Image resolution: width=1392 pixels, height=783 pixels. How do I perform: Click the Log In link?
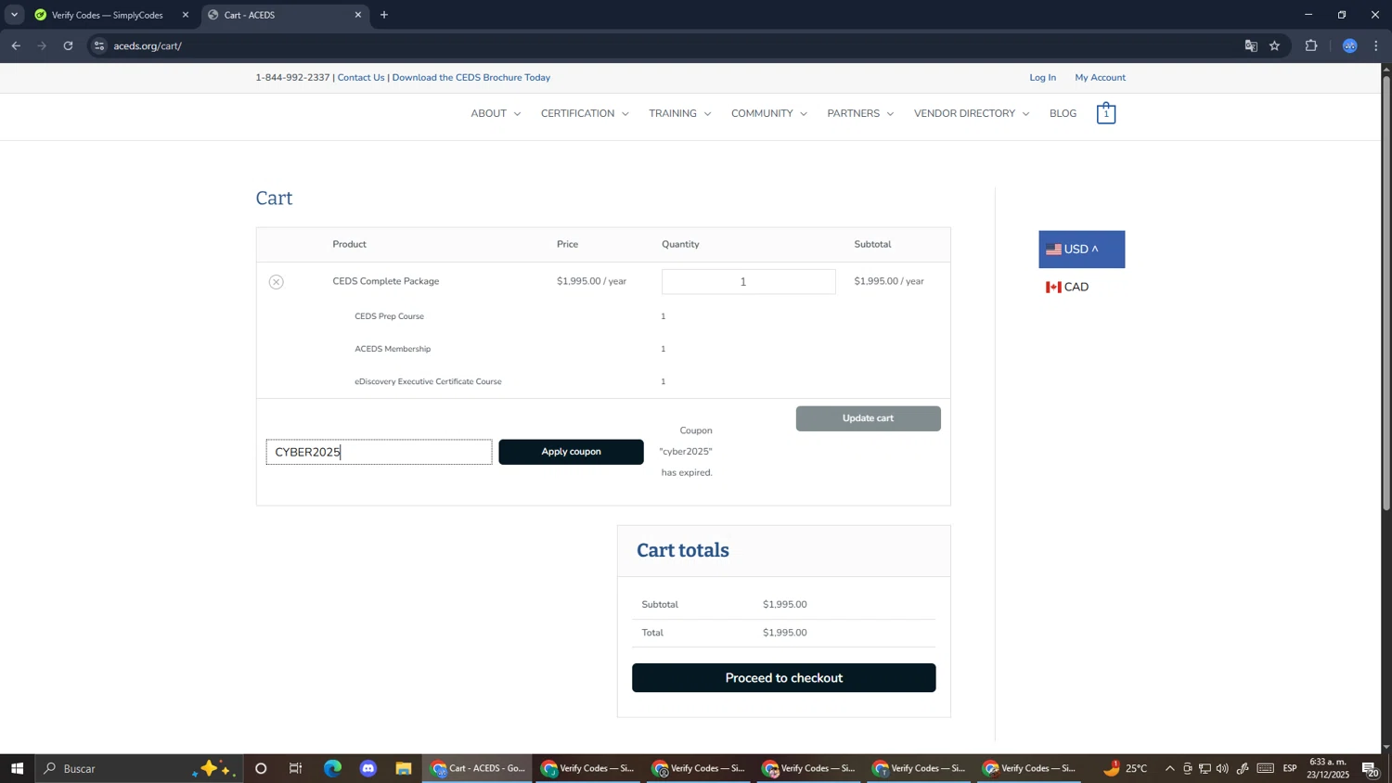click(x=1042, y=78)
